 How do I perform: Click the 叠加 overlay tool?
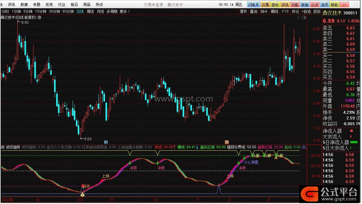[253, 11]
